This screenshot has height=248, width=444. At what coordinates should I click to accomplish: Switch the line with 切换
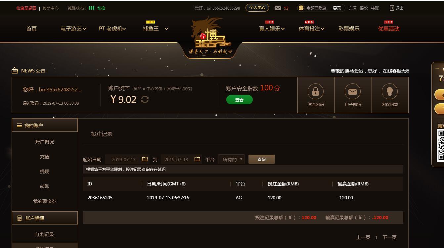pos(101,8)
